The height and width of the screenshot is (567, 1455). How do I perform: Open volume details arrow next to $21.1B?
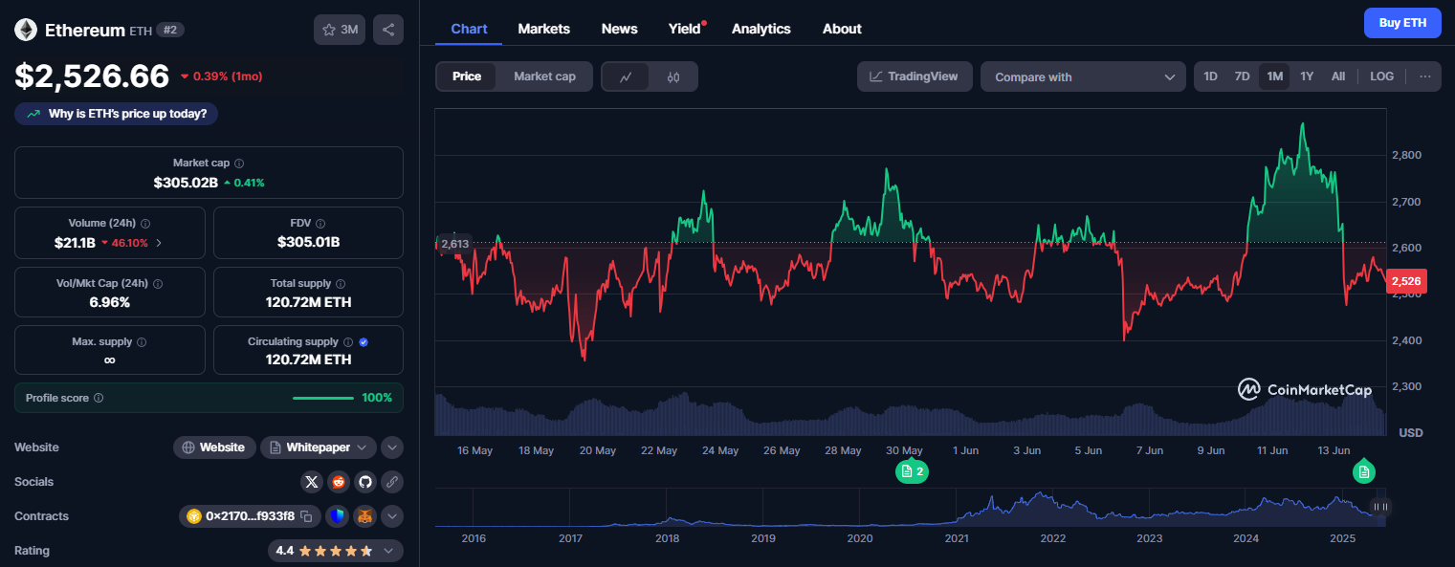159,243
